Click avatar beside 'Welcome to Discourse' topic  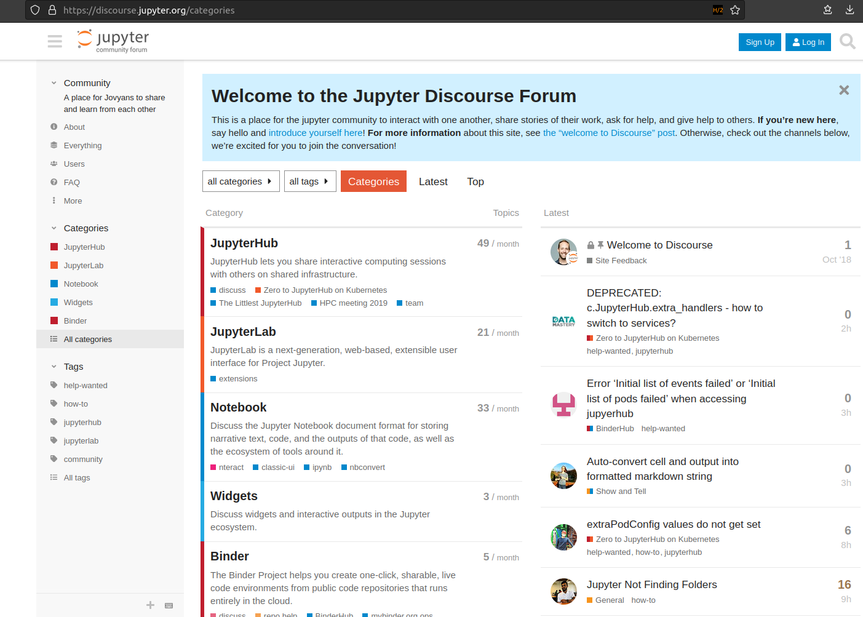(563, 252)
